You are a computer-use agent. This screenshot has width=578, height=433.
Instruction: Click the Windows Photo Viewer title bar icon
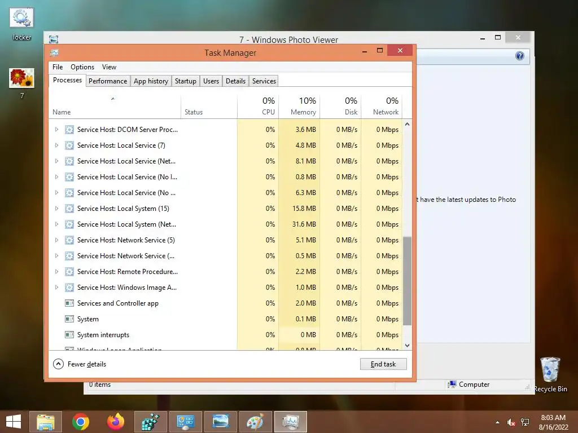(54, 39)
